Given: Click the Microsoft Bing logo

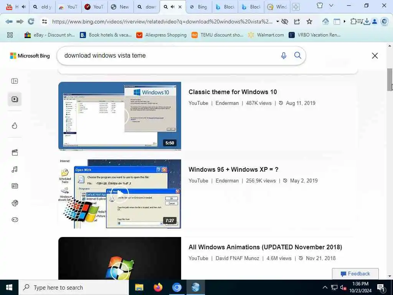Looking at the screenshot, I should pyautogui.click(x=30, y=56).
